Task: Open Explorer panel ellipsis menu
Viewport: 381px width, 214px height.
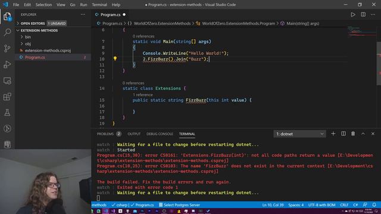Action: [x=83, y=14]
